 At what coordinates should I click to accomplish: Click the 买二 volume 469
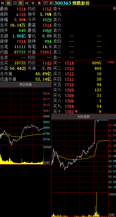pyautogui.click(x=98, y=68)
